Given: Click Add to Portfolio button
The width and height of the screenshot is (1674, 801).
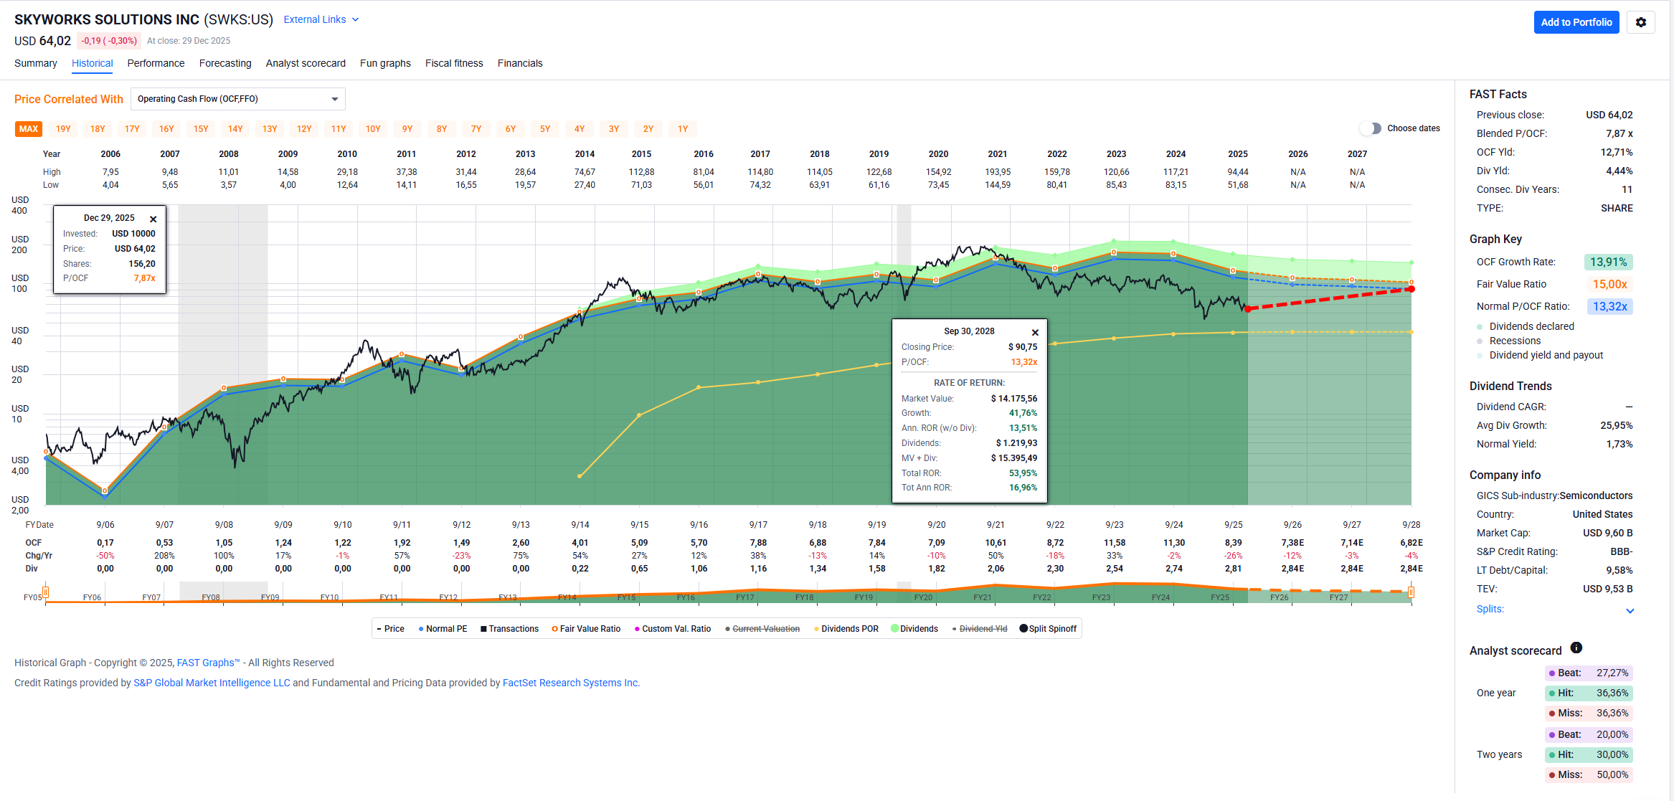Looking at the screenshot, I should [x=1576, y=22].
